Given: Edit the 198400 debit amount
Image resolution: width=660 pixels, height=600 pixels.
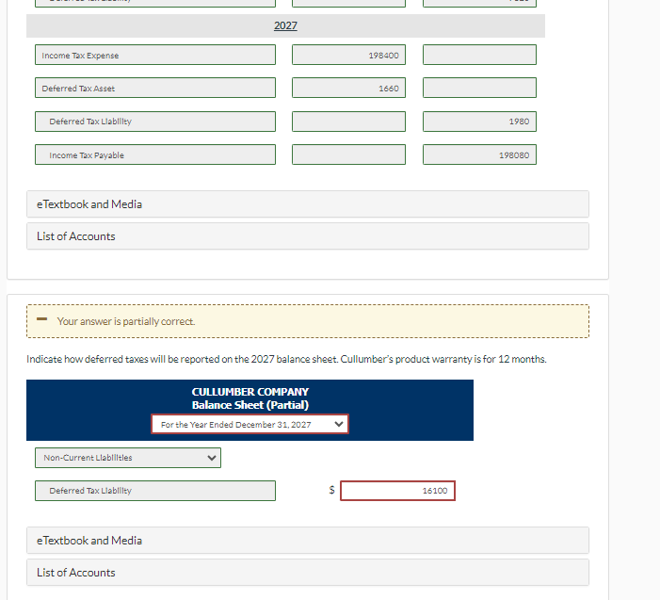Looking at the screenshot, I should point(349,55).
